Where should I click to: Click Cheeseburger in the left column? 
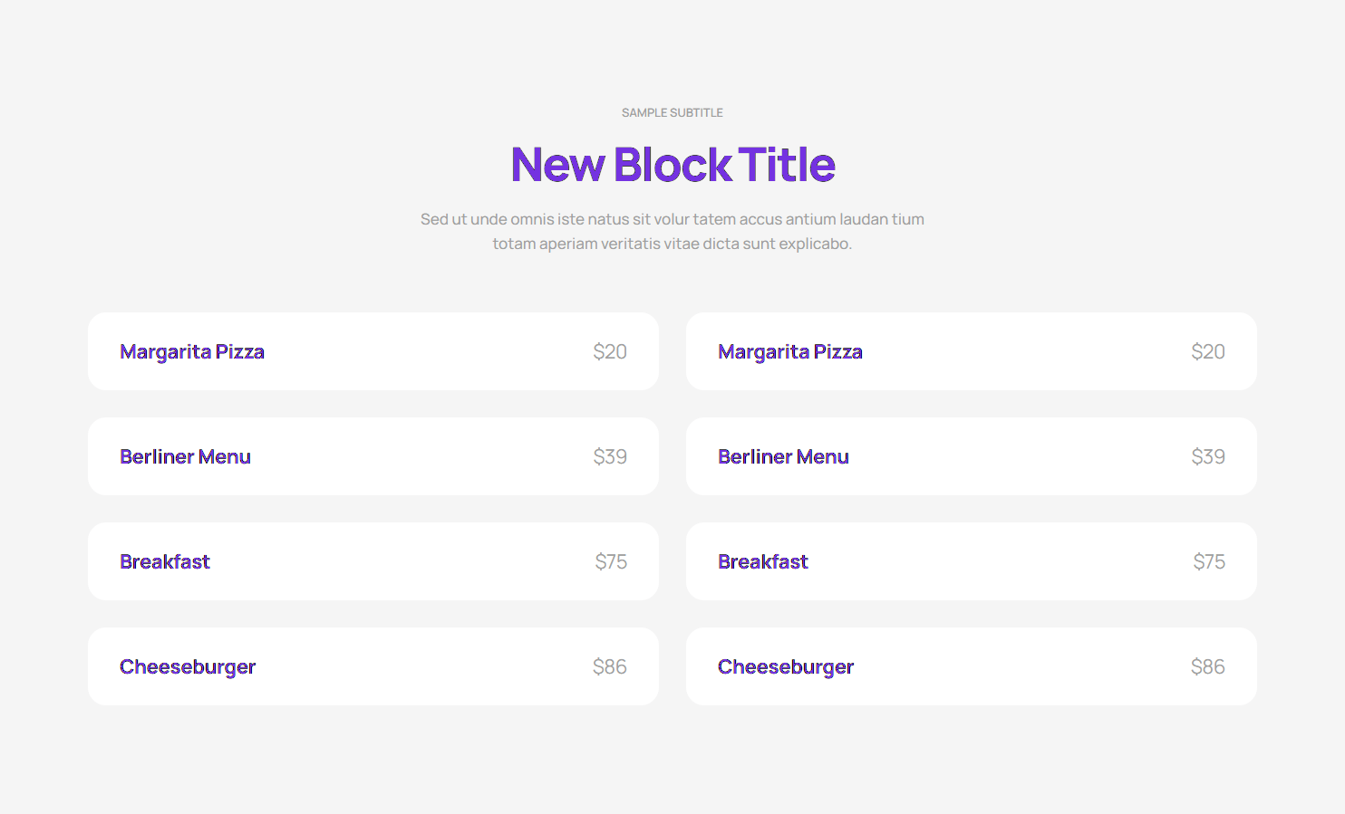[x=188, y=666]
